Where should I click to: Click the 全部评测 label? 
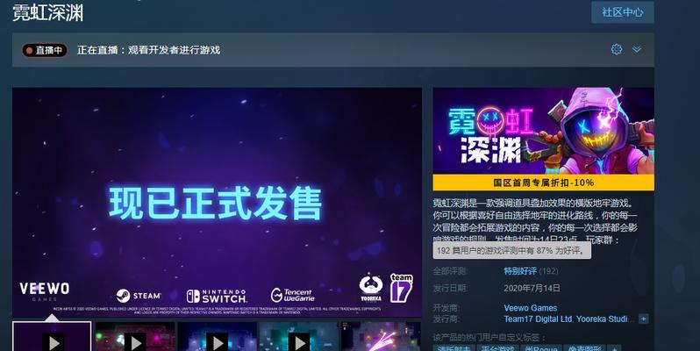click(x=449, y=271)
